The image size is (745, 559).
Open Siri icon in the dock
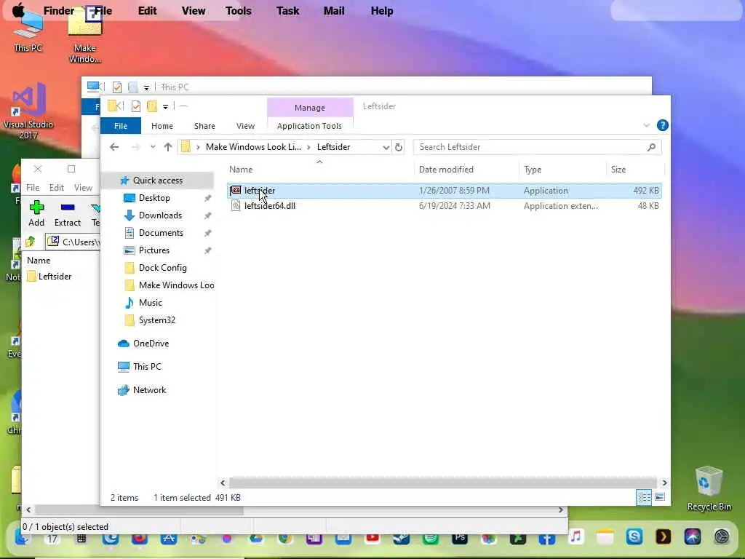click(x=693, y=536)
